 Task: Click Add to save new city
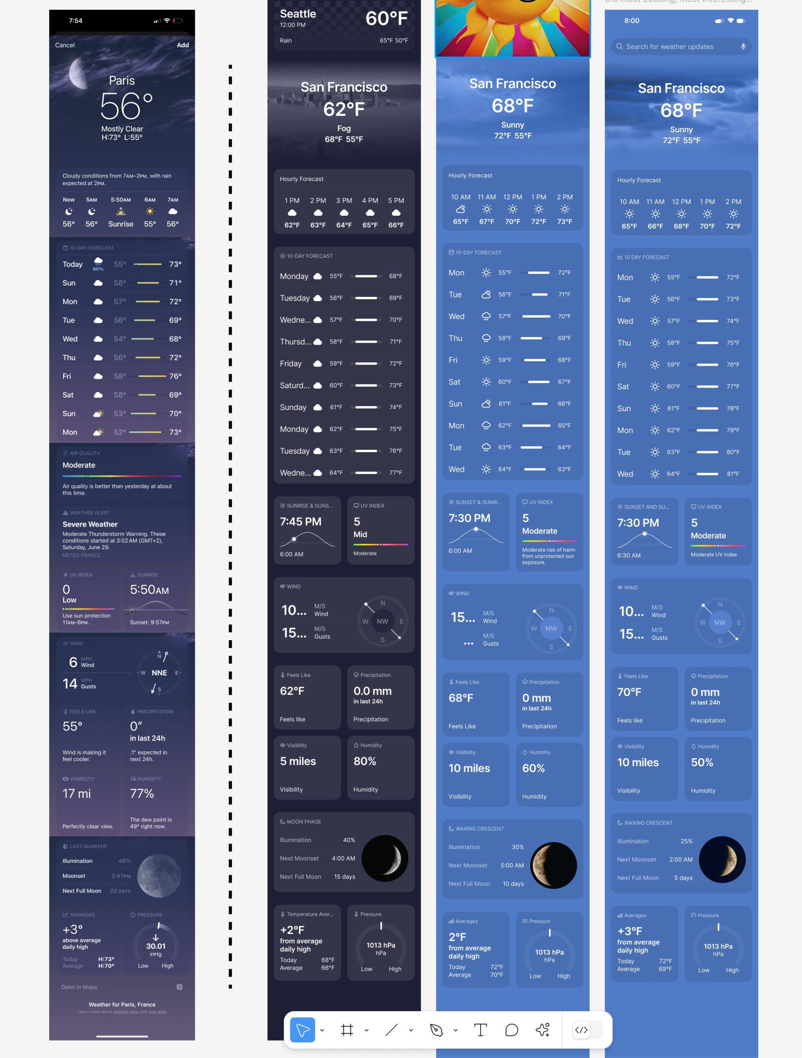[183, 45]
